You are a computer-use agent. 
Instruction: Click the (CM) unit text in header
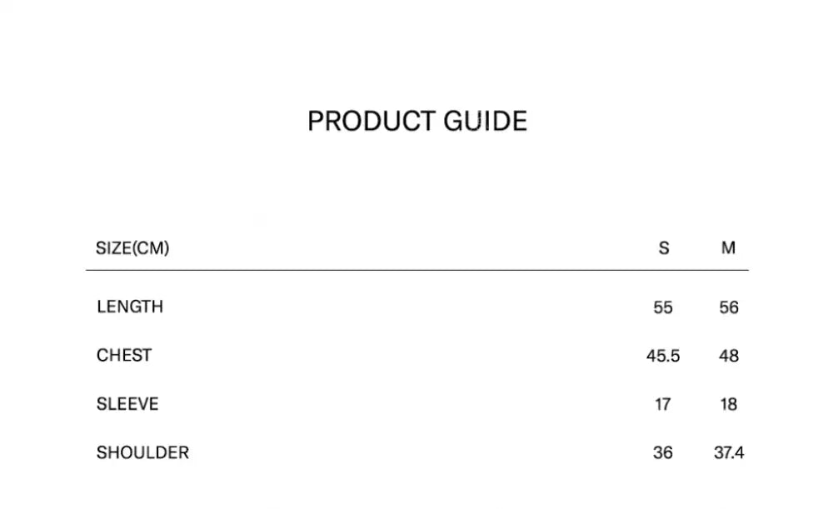point(151,248)
